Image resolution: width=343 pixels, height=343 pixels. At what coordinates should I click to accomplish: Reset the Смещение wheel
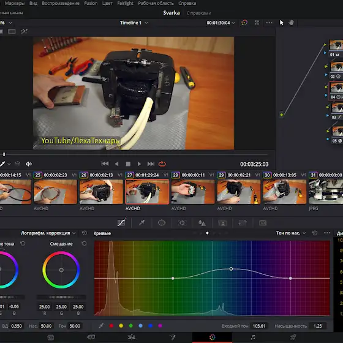84,244
